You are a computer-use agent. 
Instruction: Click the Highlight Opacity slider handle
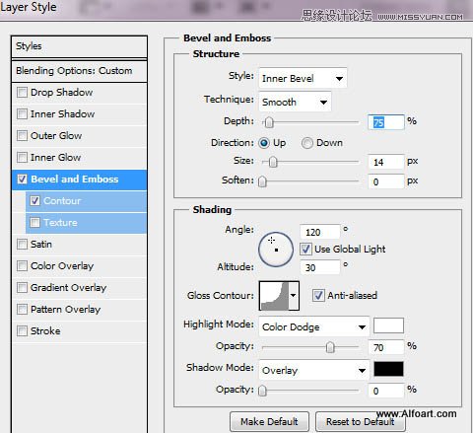coord(330,347)
